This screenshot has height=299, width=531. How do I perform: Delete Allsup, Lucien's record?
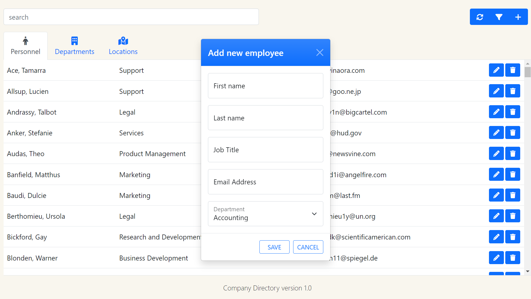pyautogui.click(x=512, y=91)
